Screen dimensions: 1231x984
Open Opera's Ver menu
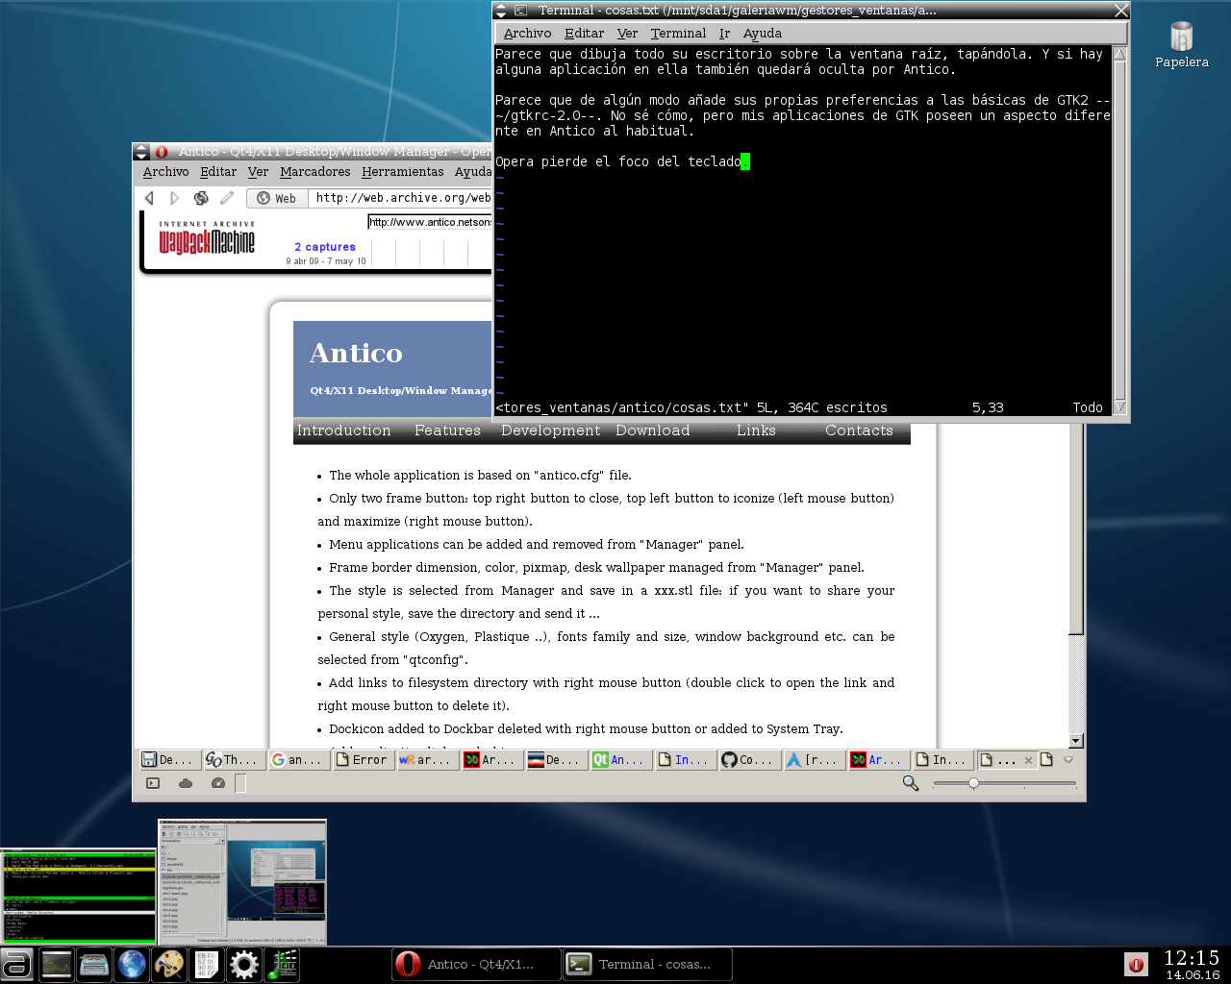tap(258, 172)
